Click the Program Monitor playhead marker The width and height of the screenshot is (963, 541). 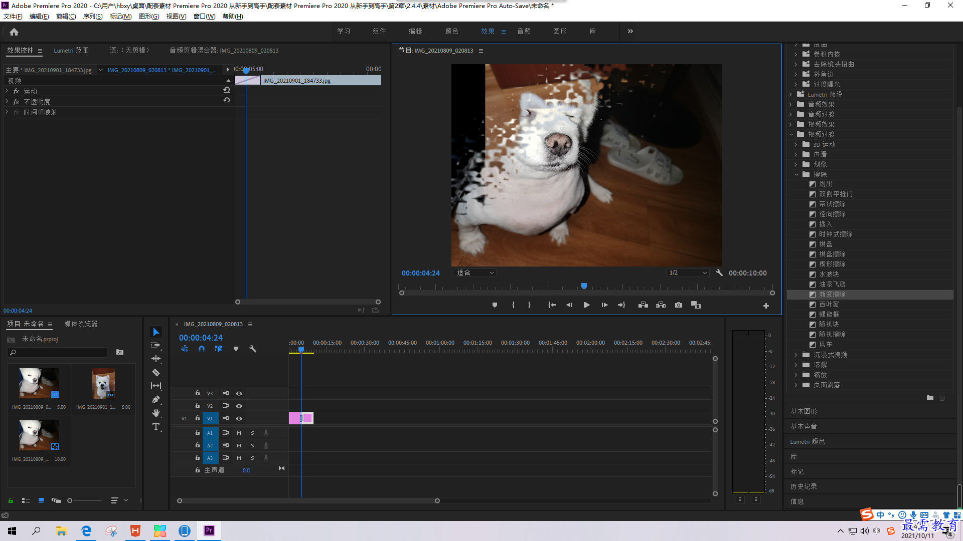coord(584,286)
